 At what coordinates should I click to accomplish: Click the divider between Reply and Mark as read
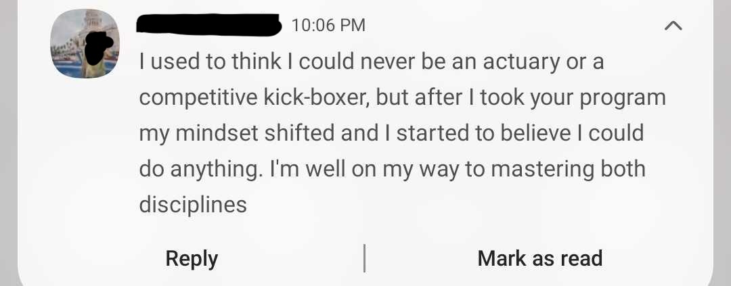pos(365,258)
